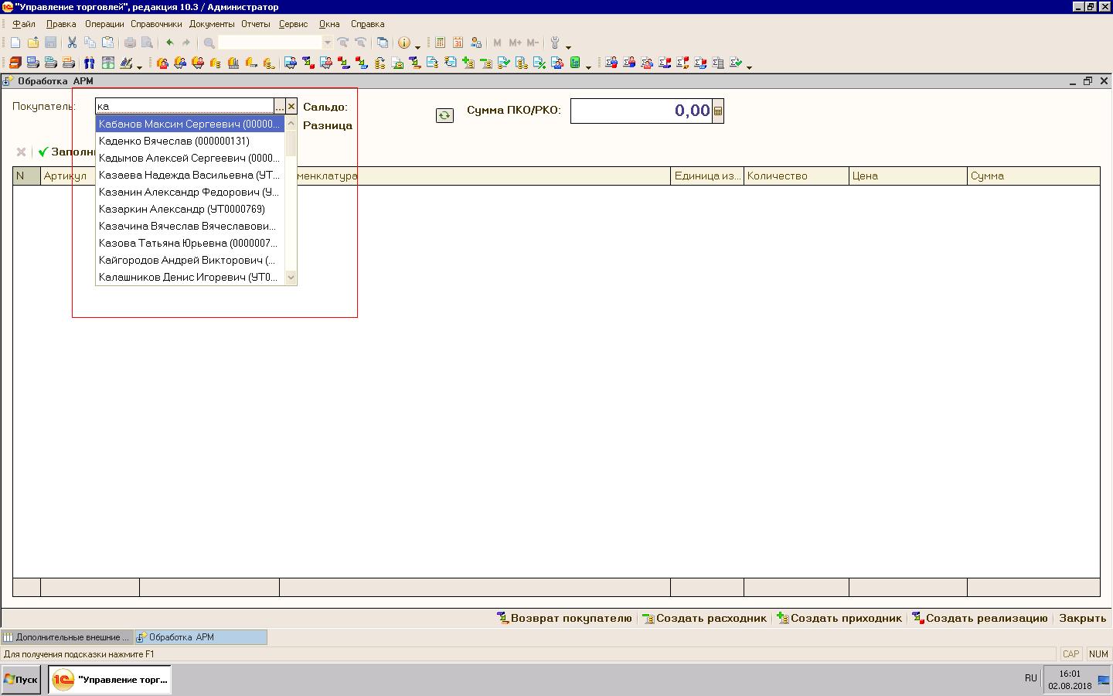Click the Undo arrow icon
The height and width of the screenshot is (696, 1113).
pos(169,43)
